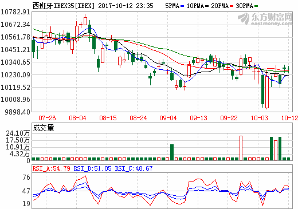Click the 成交量 volume panel title
Image resolution: width=298 pixels, height=209 pixels.
tap(44, 128)
